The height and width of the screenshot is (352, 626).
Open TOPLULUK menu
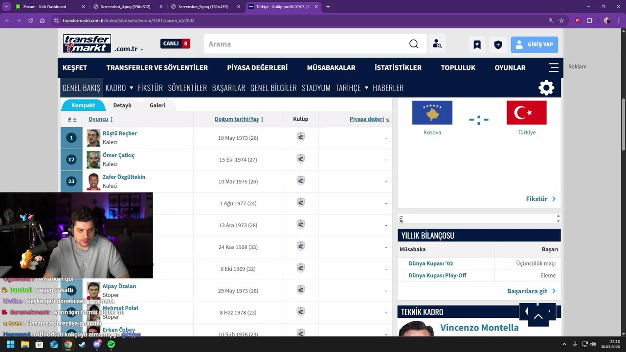pos(458,67)
